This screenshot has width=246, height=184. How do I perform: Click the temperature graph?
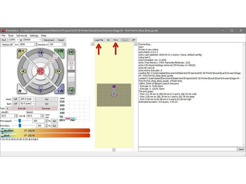point(74,110)
